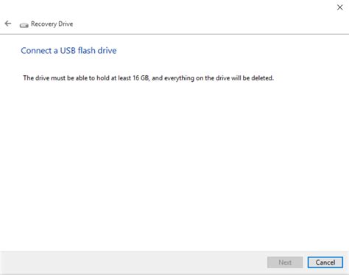Click the Recovery Drive USB icon
The width and height of the screenshot is (349, 275).
point(24,25)
